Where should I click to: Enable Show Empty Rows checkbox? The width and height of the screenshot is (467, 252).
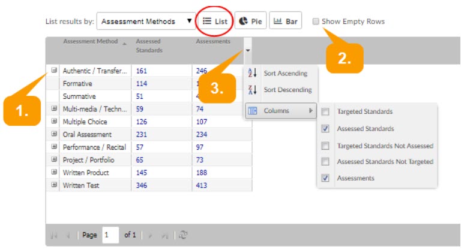(x=316, y=22)
